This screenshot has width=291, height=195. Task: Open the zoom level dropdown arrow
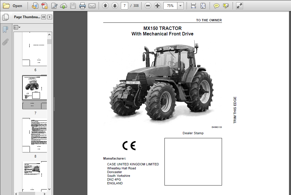pos(180,6)
